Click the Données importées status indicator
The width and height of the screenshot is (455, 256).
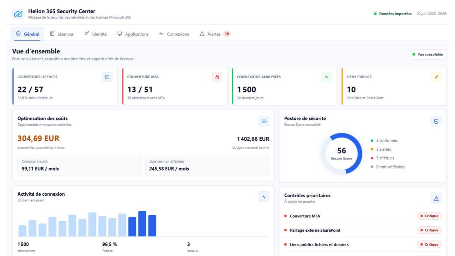(x=393, y=14)
